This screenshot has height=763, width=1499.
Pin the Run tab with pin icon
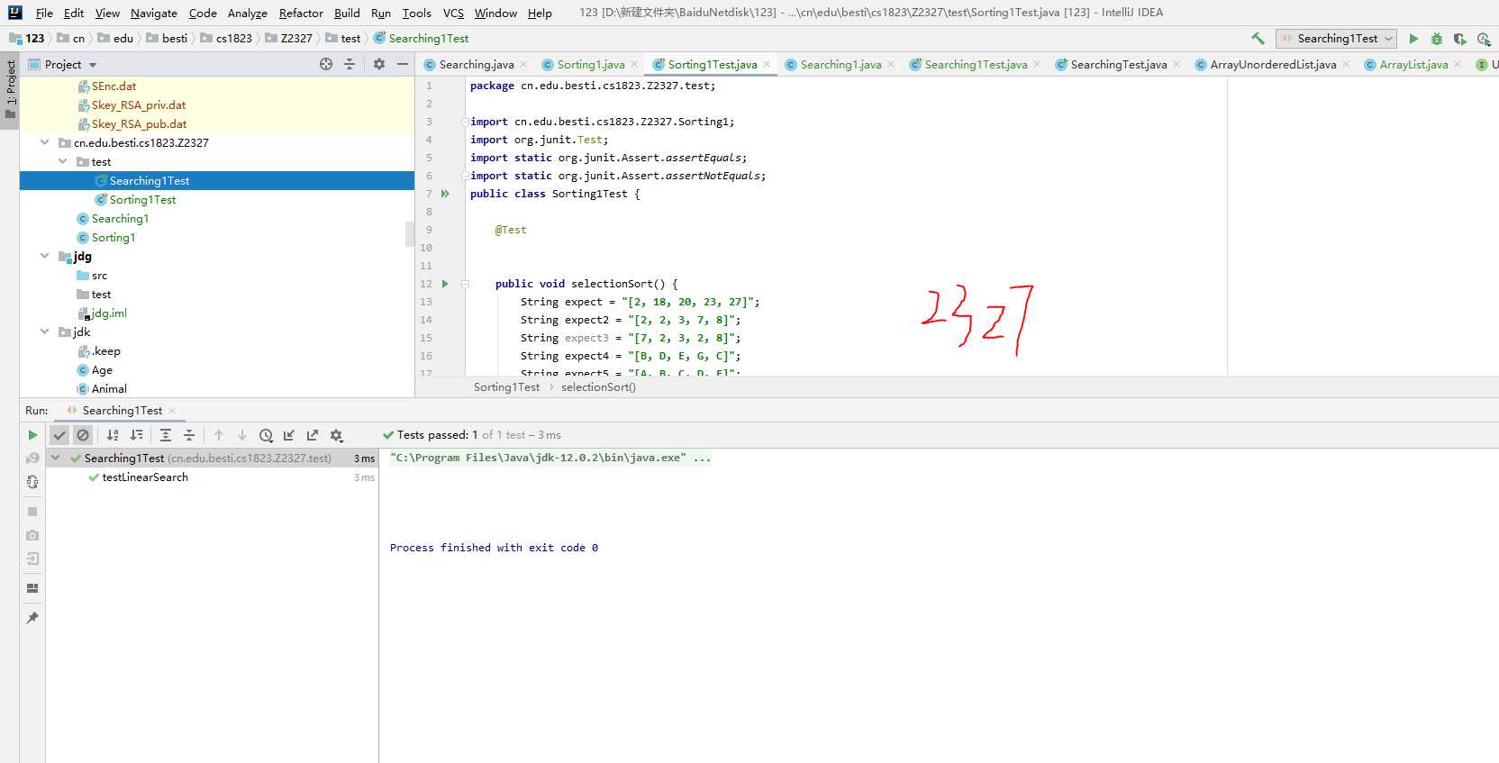click(x=32, y=618)
